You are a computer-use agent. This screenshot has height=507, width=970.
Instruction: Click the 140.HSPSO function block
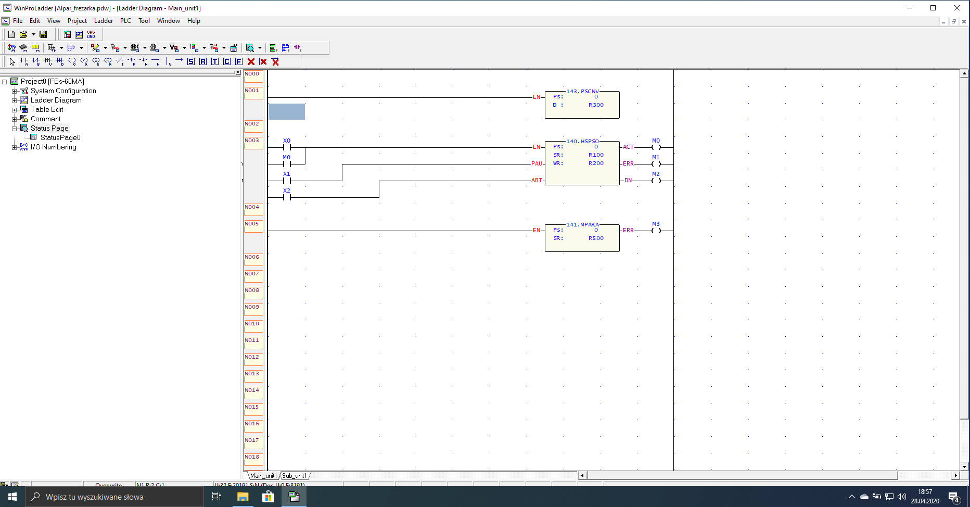[582, 163]
